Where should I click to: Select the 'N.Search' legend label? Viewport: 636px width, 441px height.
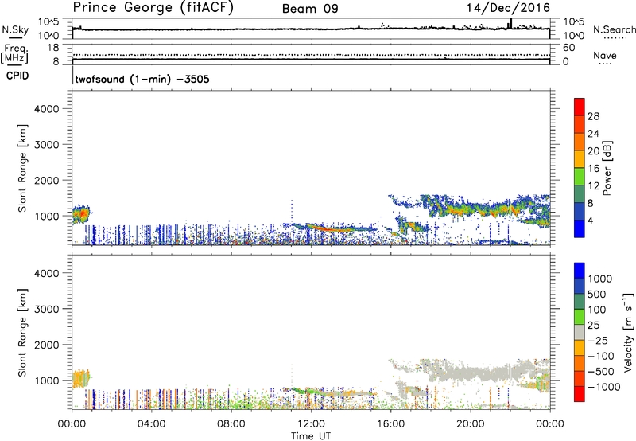615,29
